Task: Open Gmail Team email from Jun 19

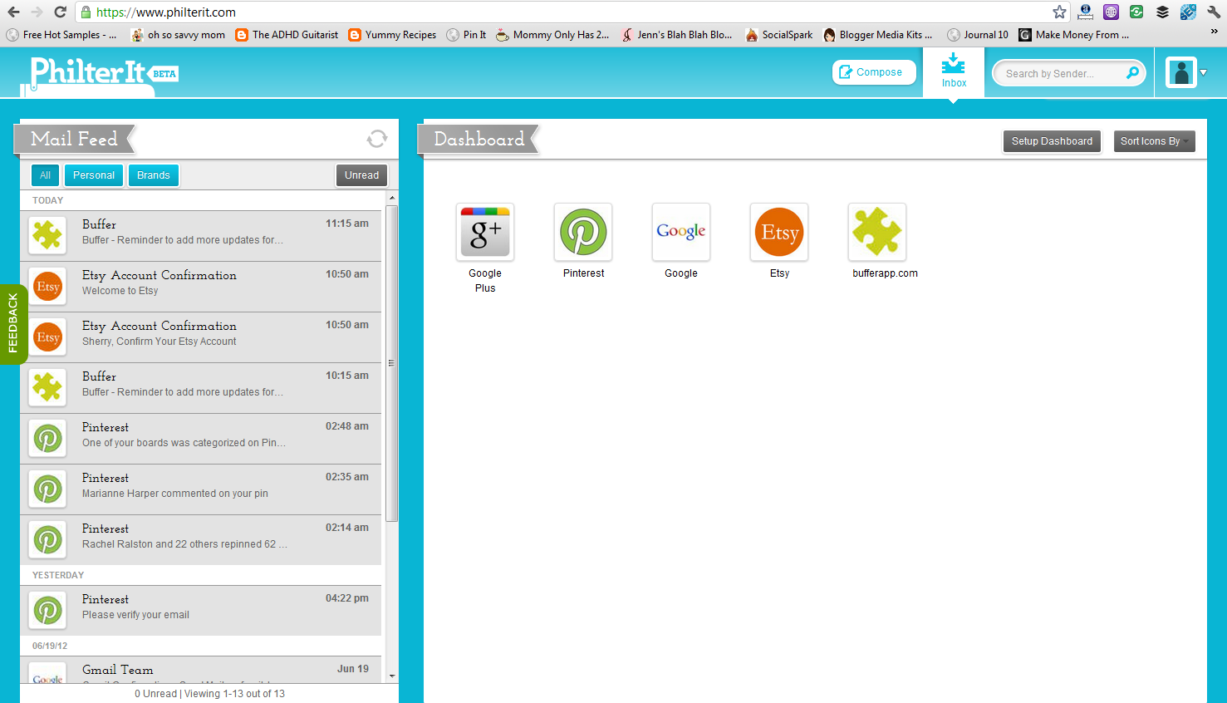Action: [200, 670]
